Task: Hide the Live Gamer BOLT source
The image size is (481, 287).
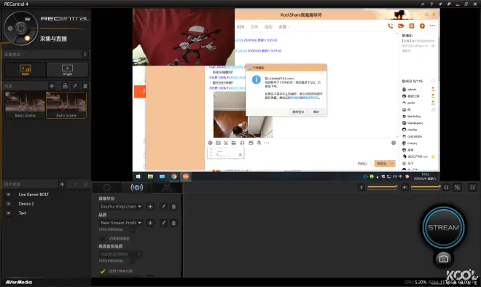Action: [9, 194]
